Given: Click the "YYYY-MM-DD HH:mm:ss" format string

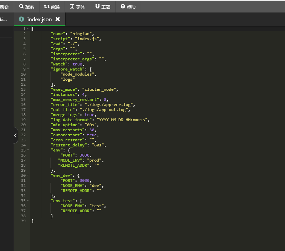Looking at the screenshot, I should point(122,120).
